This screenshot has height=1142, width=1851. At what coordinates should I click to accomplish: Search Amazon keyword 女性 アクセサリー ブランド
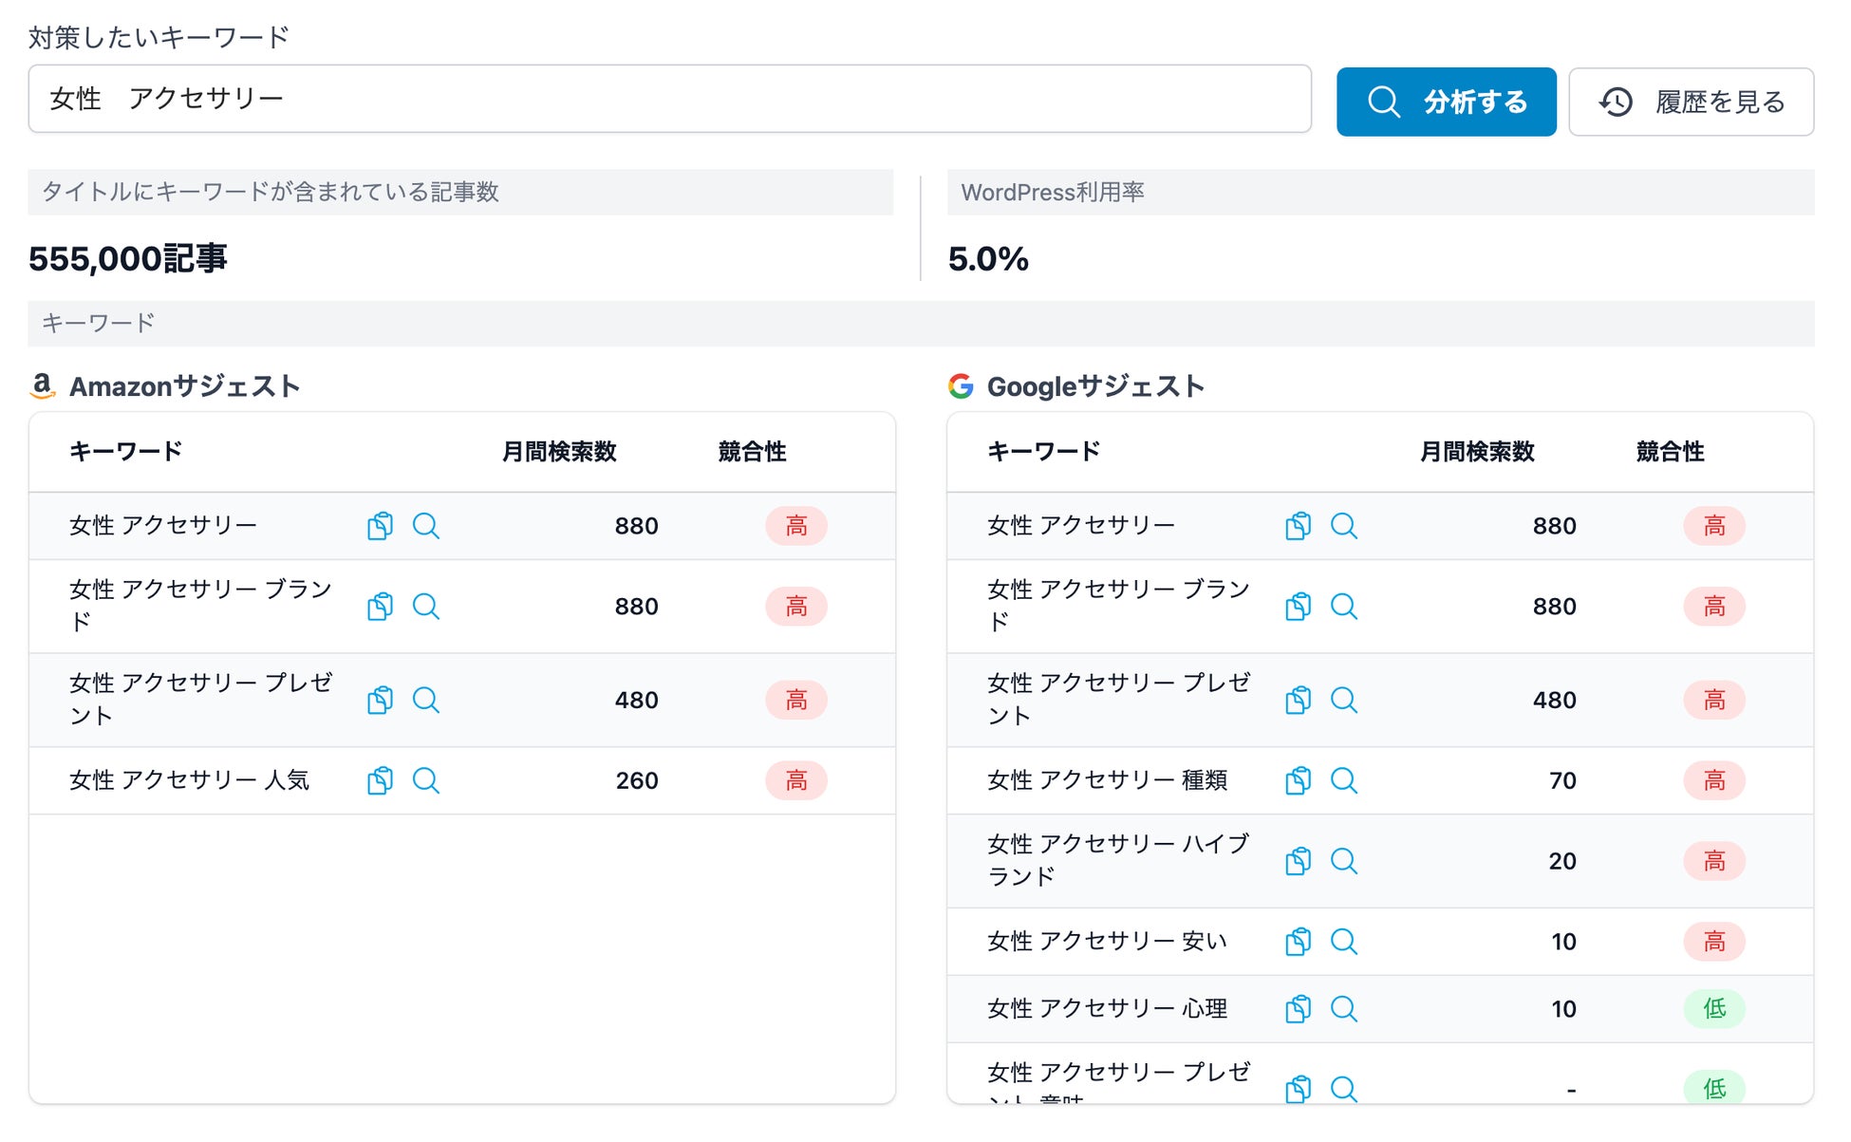click(425, 607)
